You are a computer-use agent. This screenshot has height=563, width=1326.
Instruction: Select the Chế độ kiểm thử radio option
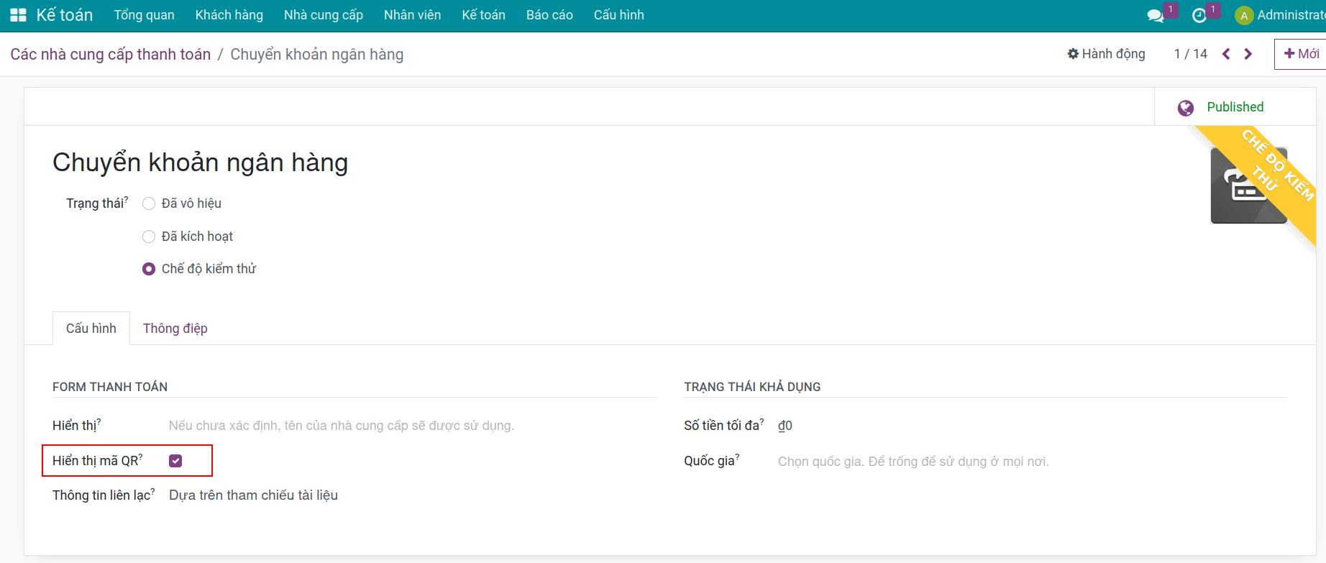pyautogui.click(x=149, y=269)
